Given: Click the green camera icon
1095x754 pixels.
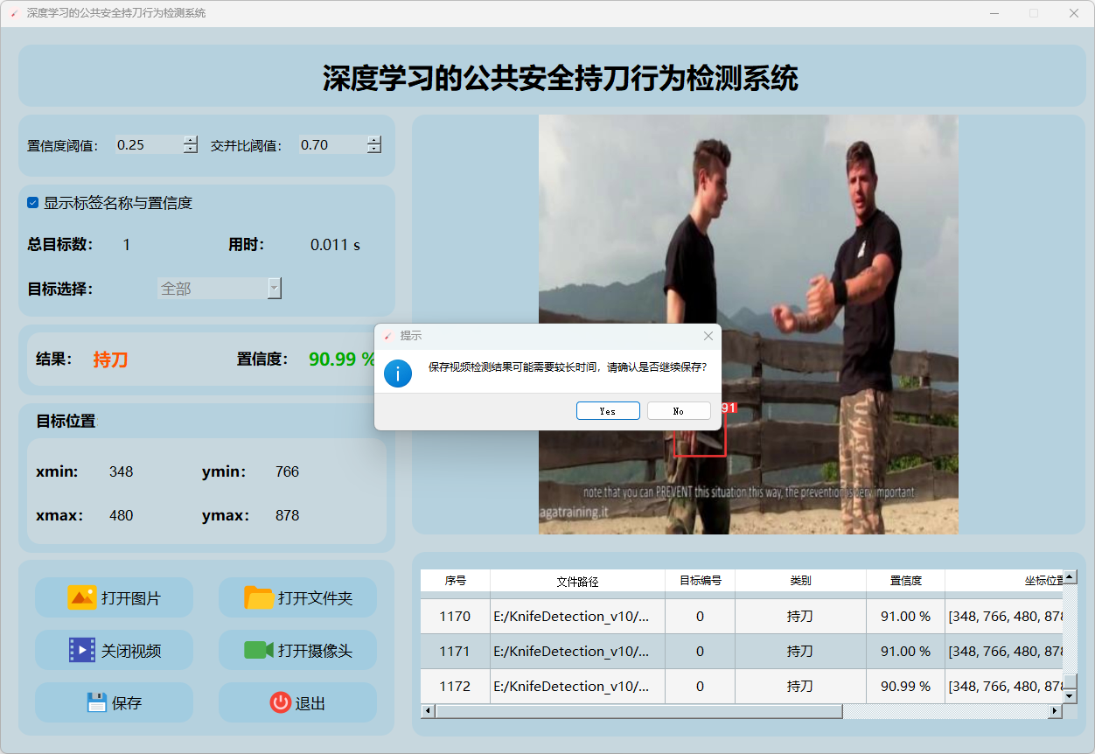Looking at the screenshot, I should [x=259, y=650].
